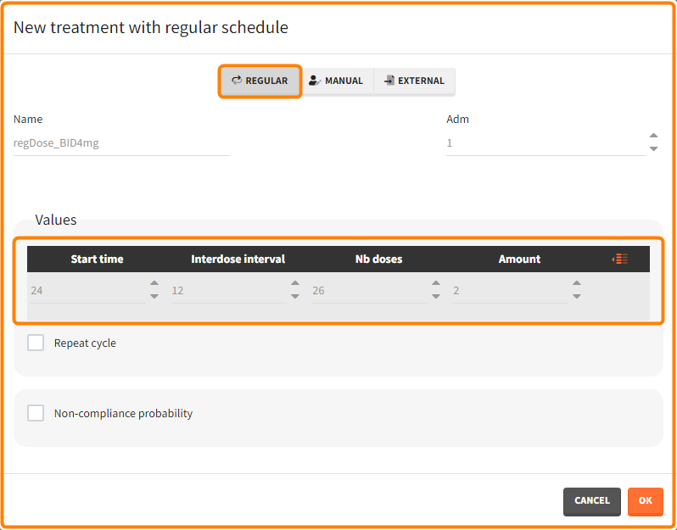Click the Adm number input field
This screenshot has width=677, height=530.
(x=543, y=143)
